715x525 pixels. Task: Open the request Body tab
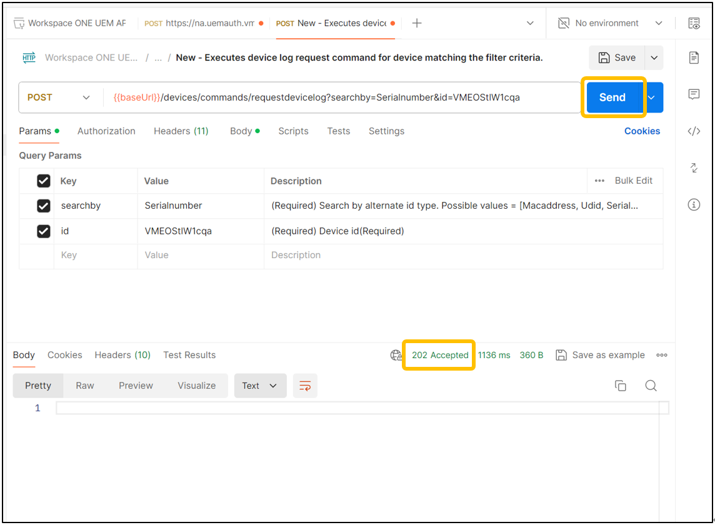[x=244, y=131]
